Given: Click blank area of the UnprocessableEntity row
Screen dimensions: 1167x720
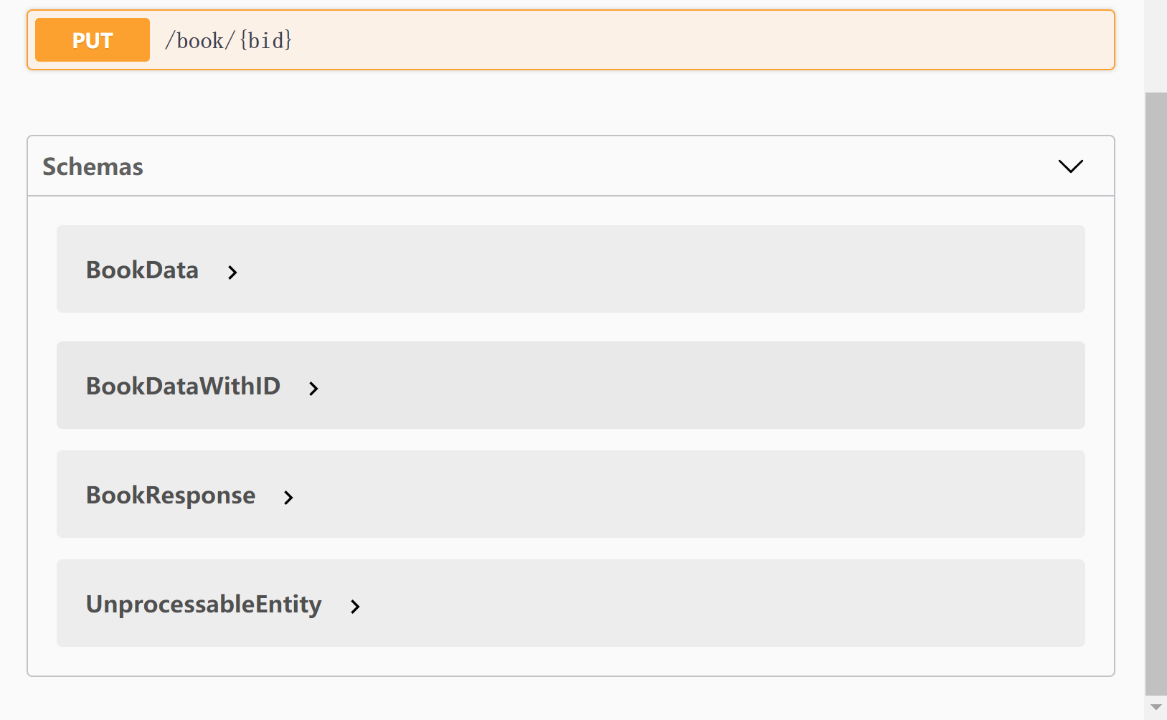Looking at the screenshot, I should [x=646, y=604].
